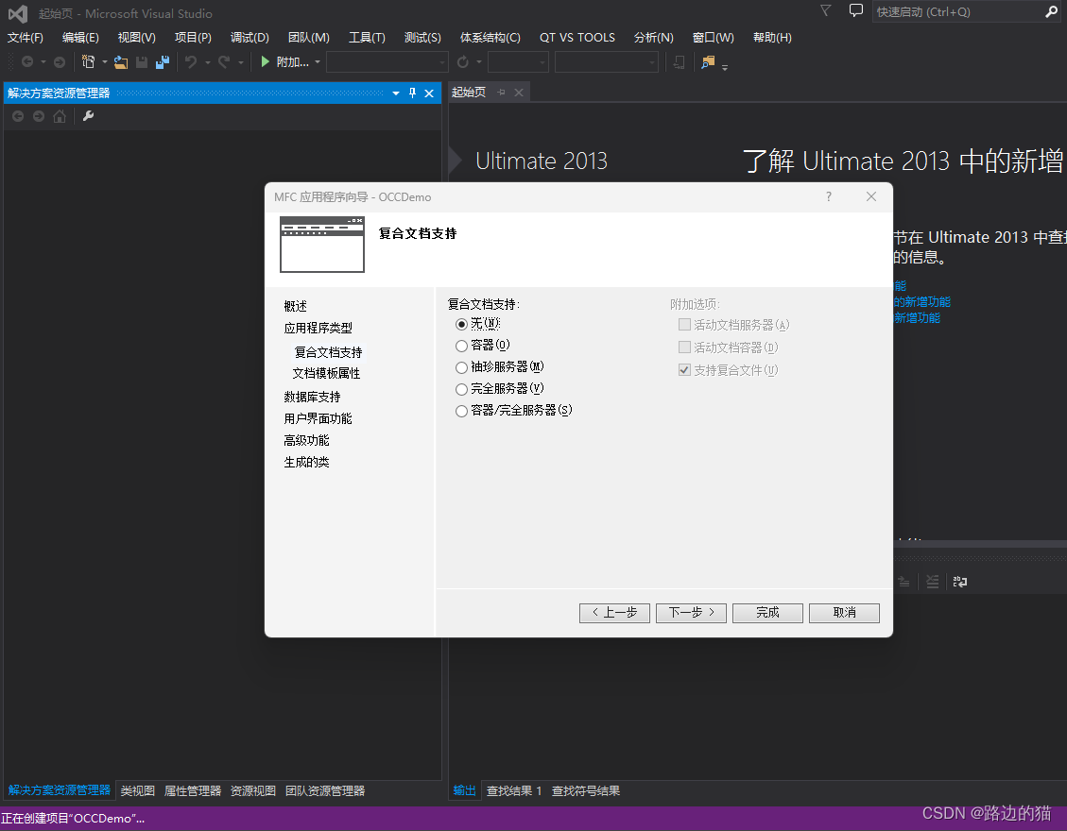Pin the Solution Explorer panel
Image resolution: width=1067 pixels, height=831 pixels.
coord(412,93)
